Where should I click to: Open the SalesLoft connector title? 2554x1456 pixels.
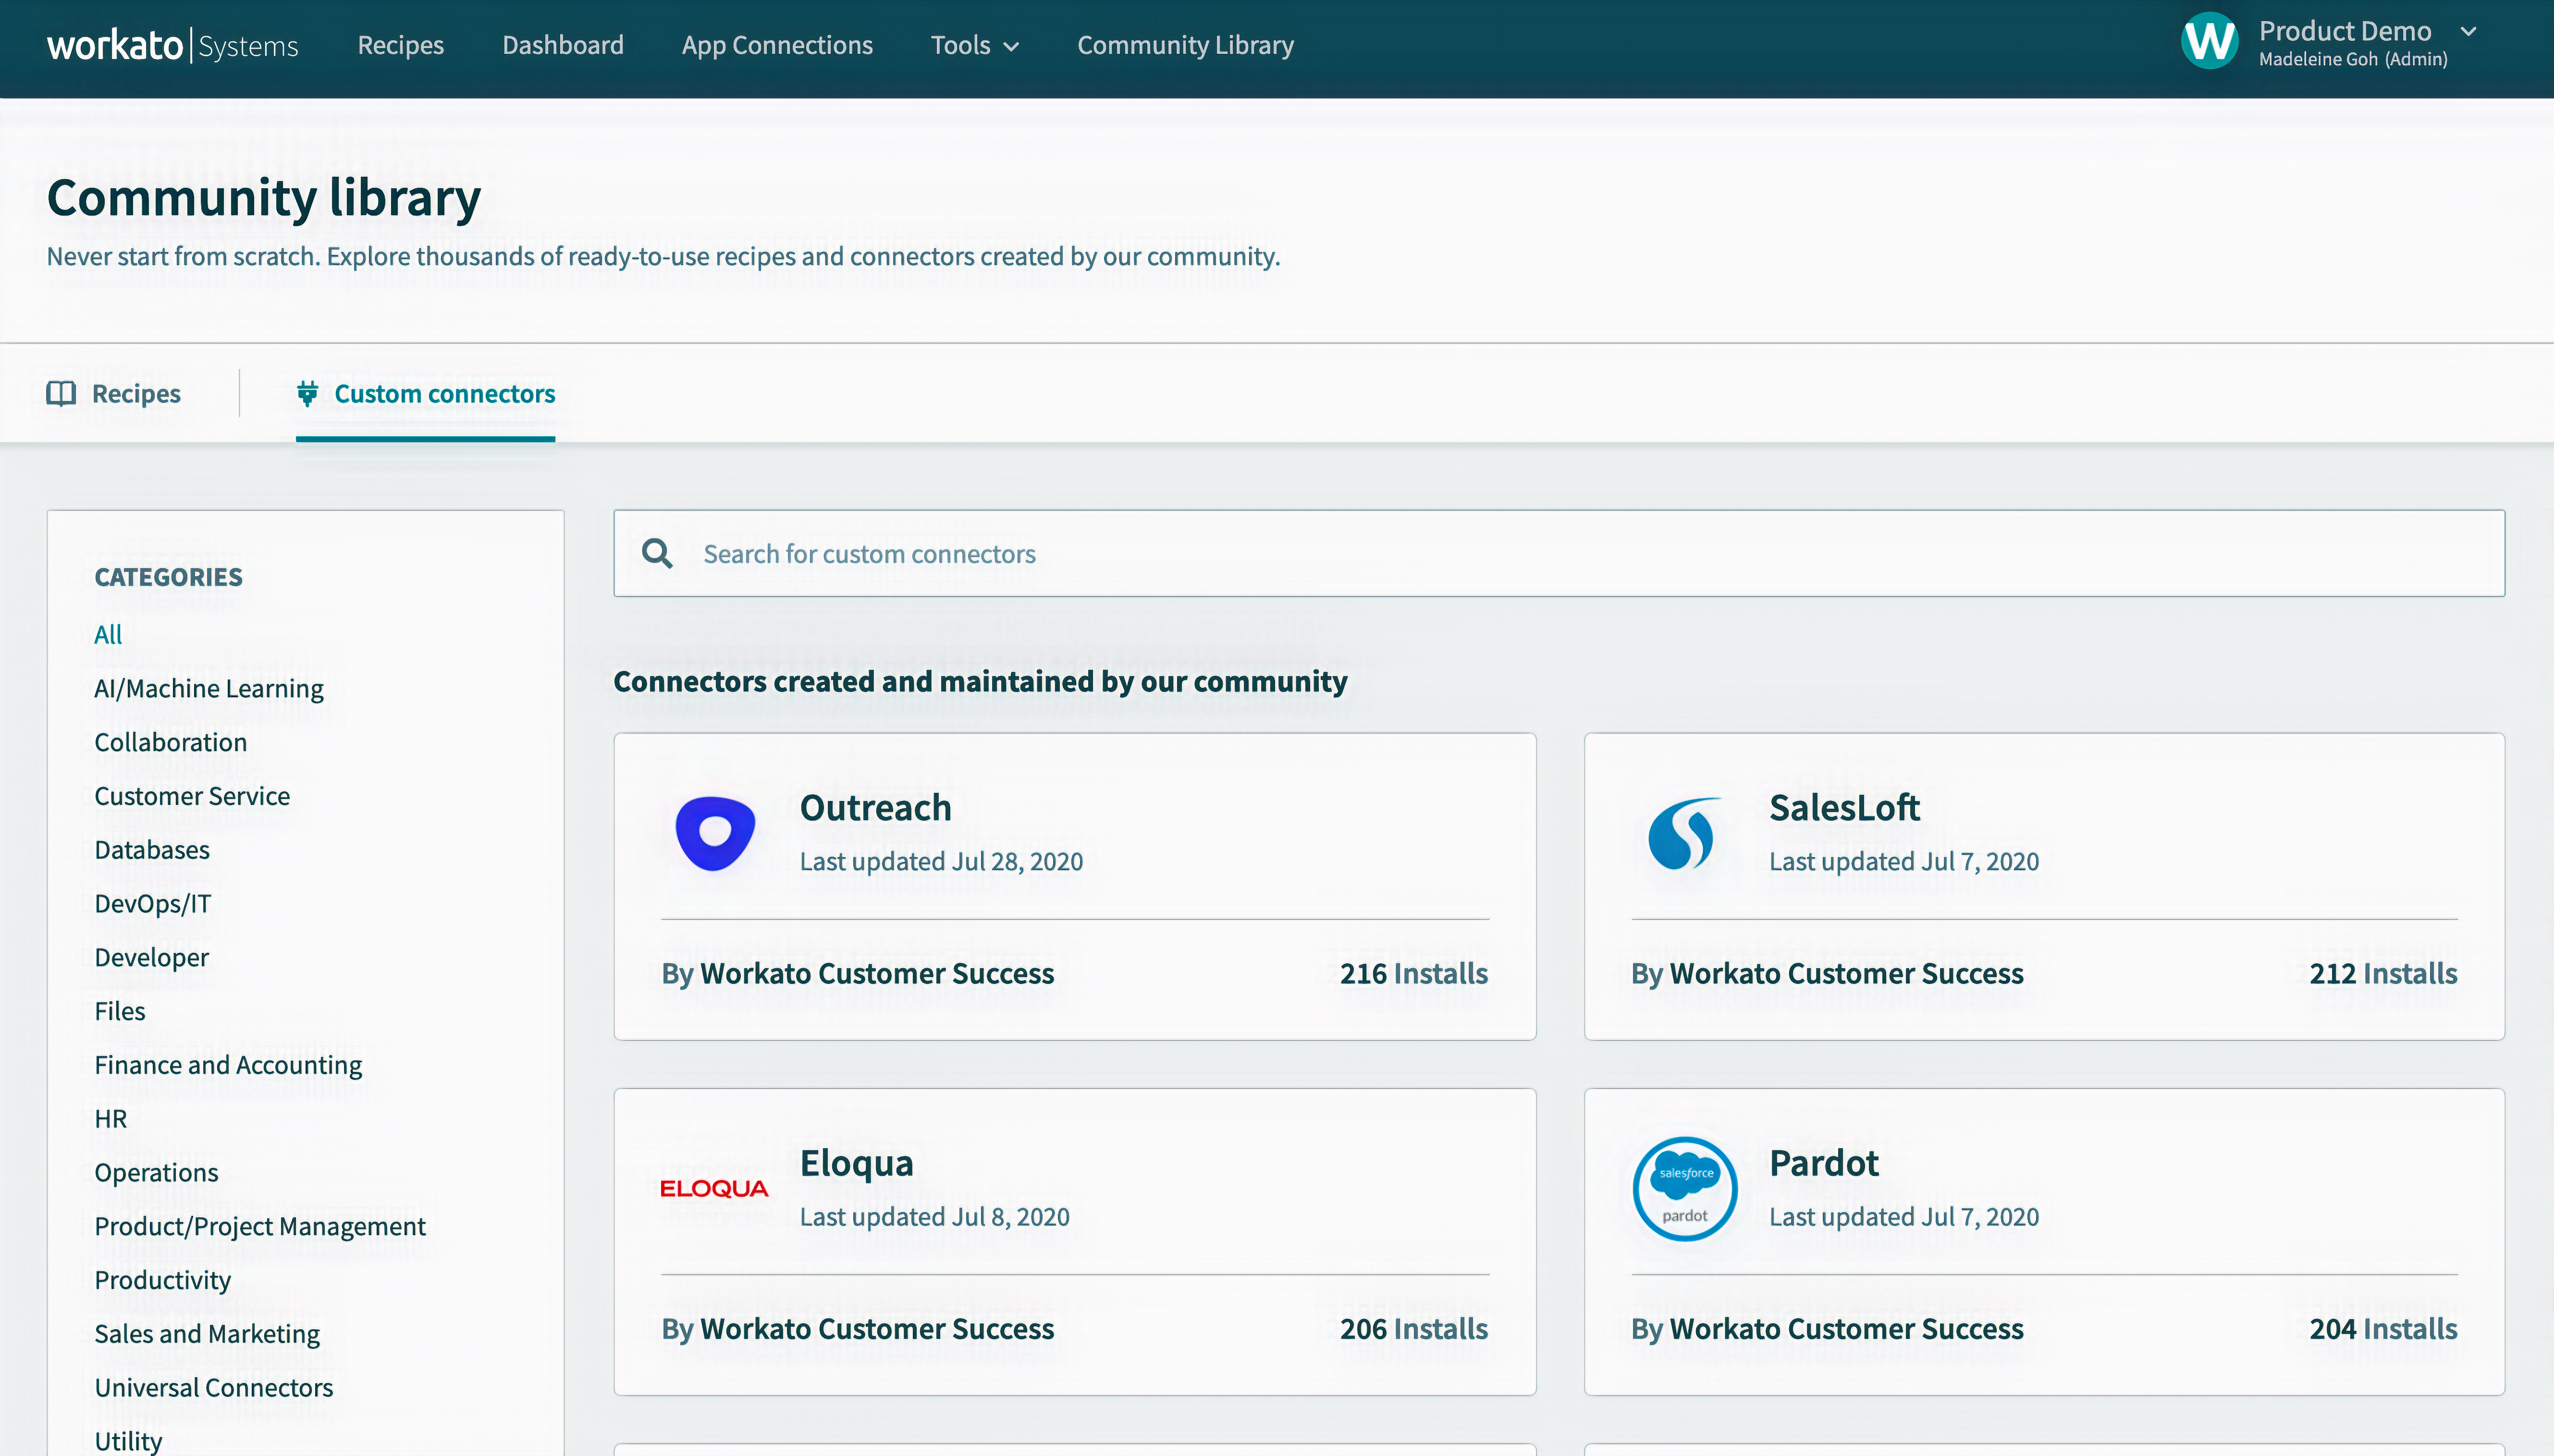[1844, 807]
